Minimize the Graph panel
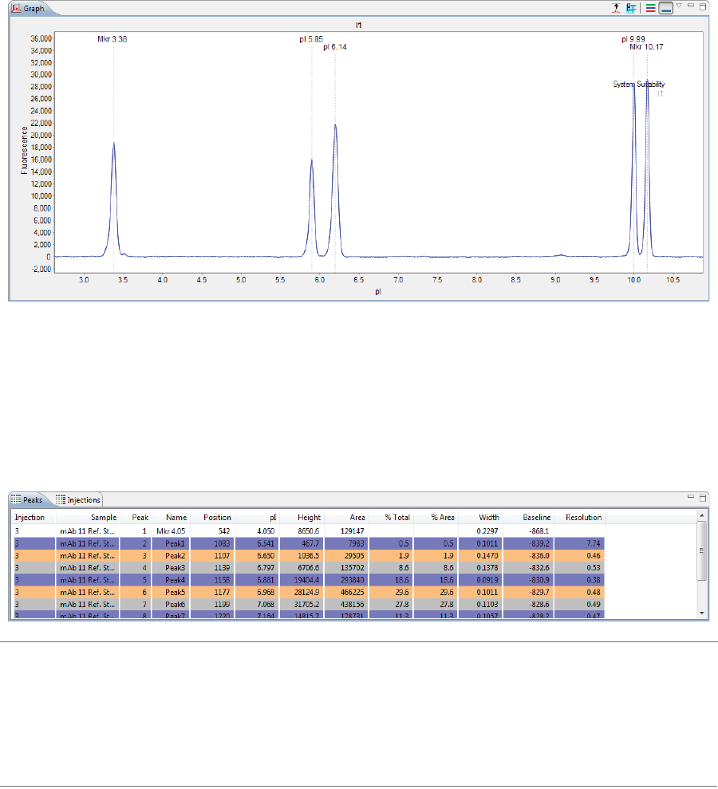Screen dimensions: 718x789 pos(691,6)
